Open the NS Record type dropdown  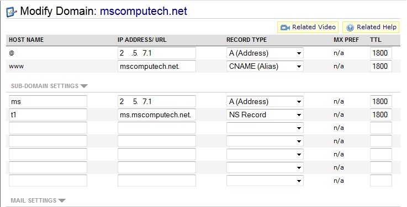(x=265, y=115)
